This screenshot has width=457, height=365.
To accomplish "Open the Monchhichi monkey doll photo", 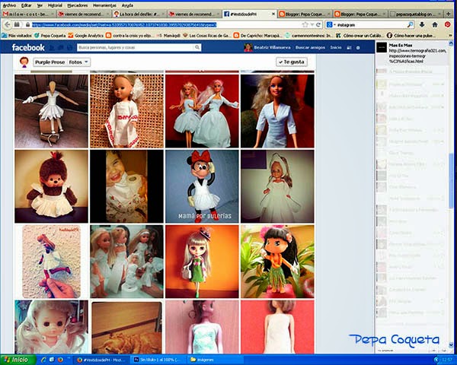I will (x=51, y=186).
